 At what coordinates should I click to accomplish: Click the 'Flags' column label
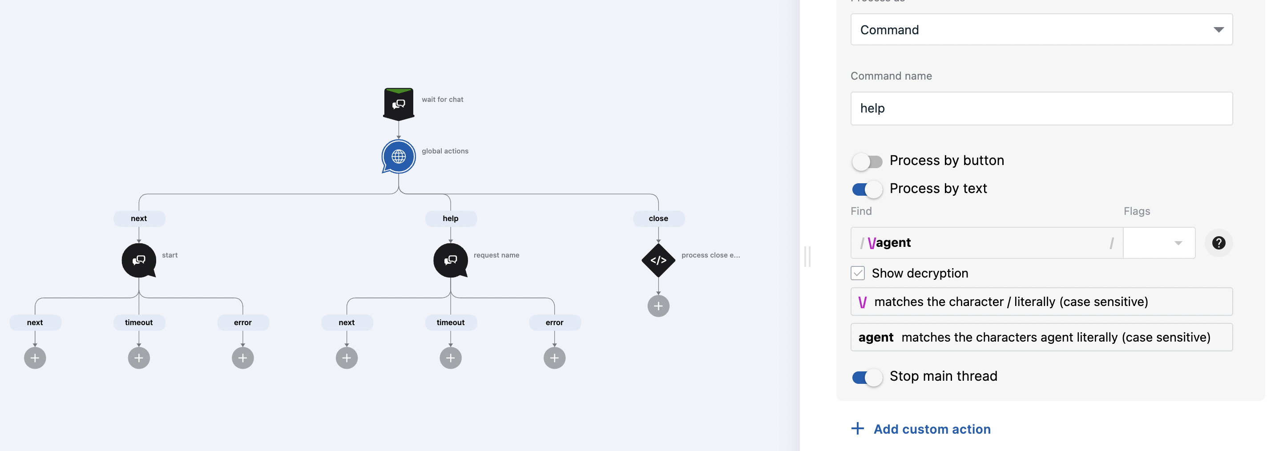coord(1137,211)
